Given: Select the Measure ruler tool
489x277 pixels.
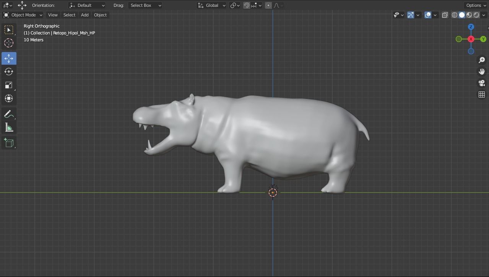Looking at the screenshot, I should (x=9, y=127).
